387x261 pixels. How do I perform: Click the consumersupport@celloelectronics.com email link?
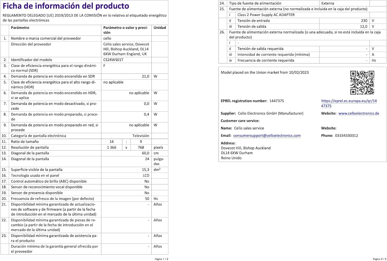(x=267, y=136)
